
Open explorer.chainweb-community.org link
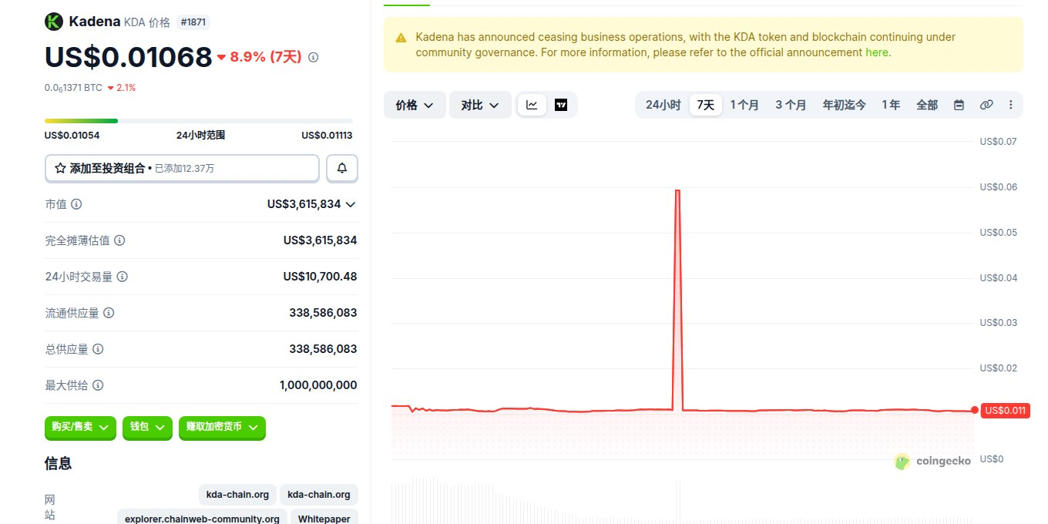click(202, 519)
